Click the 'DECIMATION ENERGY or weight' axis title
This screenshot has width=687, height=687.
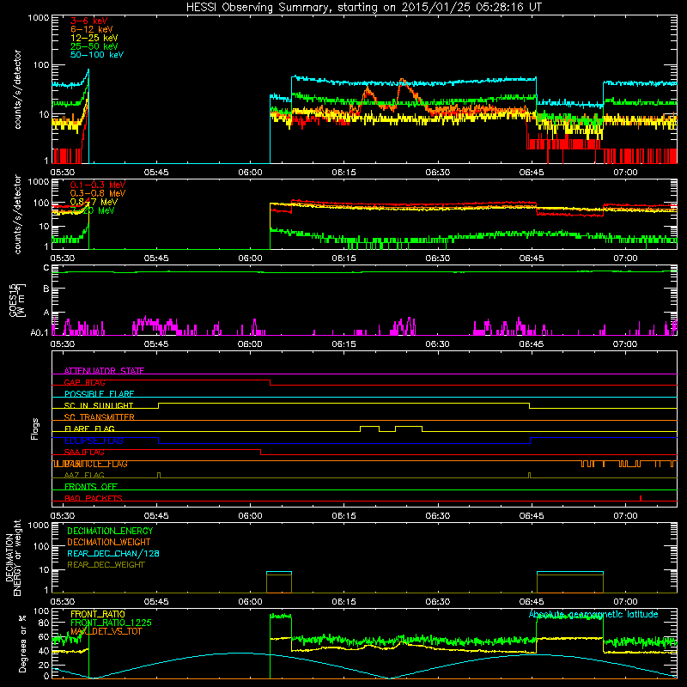[x=13, y=557]
